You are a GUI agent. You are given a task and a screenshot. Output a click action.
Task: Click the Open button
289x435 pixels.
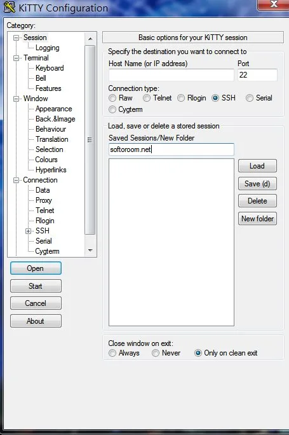point(36,268)
